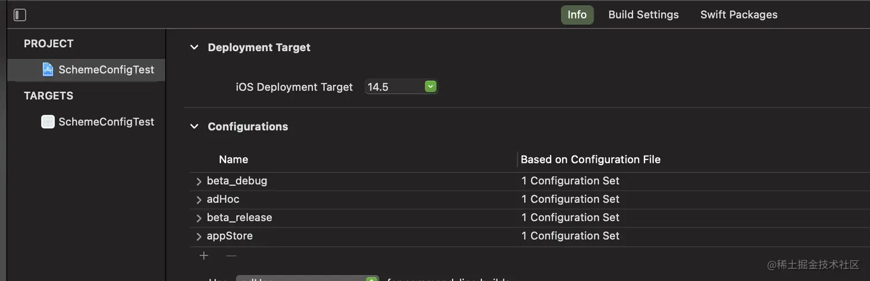This screenshot has width=870, height=281.
Task: Expand the beta_debug configuration row
Action: click(x=199, y=181)
